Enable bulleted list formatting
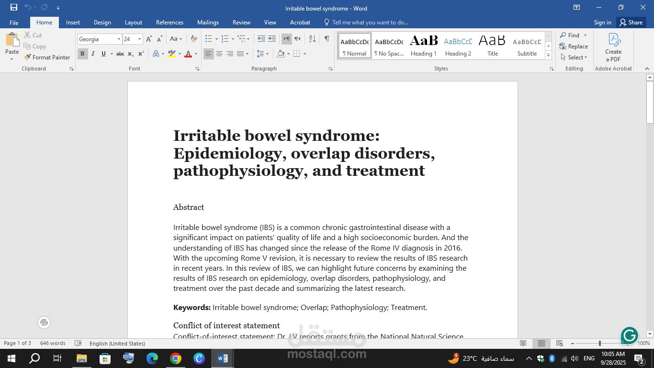654x368 pixels. (x=209, y=38)
